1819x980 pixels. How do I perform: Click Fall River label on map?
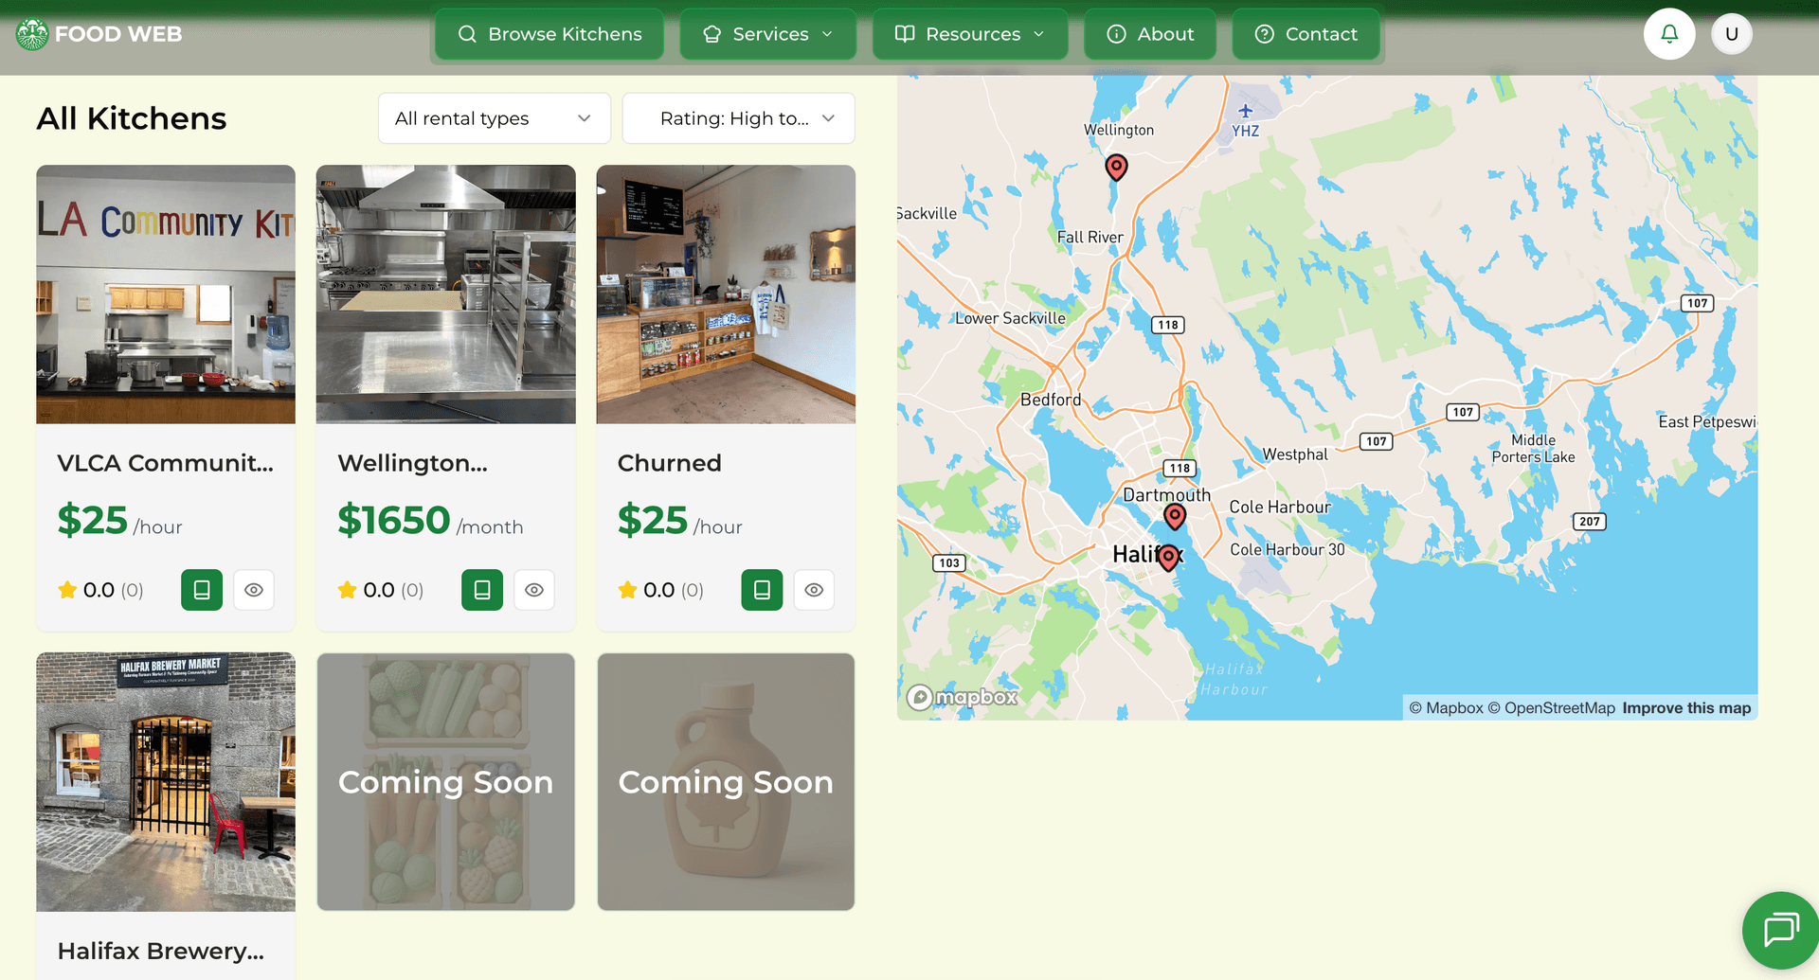click(1090, 237)
